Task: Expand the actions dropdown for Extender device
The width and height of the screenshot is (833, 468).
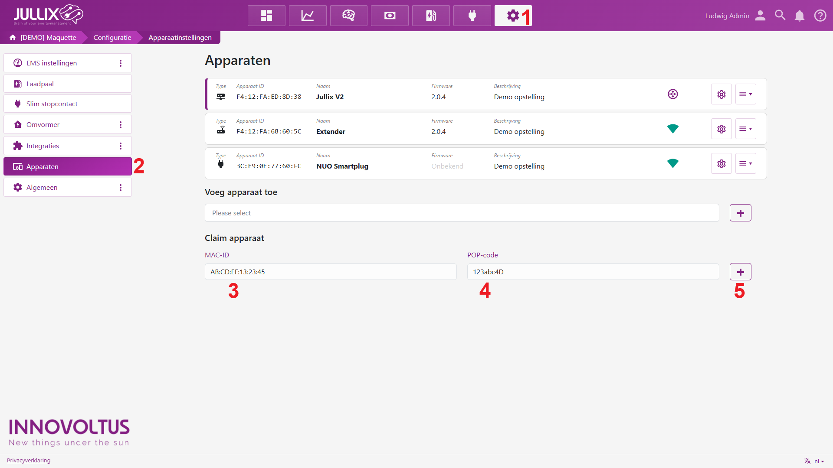Action: 745,129
